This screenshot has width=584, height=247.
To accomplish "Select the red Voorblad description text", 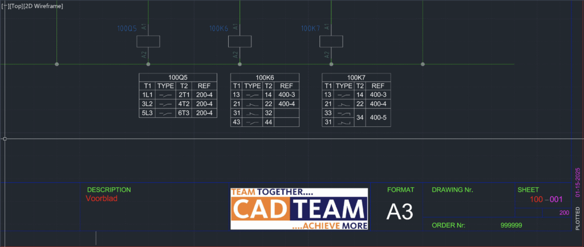I will (x=102, y=199).
